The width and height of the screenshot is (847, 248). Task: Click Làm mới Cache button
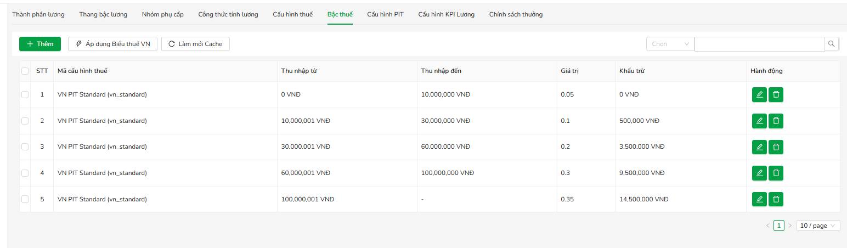point(195,44)
